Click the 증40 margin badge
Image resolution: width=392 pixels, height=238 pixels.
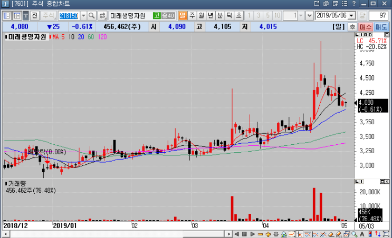[168, 15]
